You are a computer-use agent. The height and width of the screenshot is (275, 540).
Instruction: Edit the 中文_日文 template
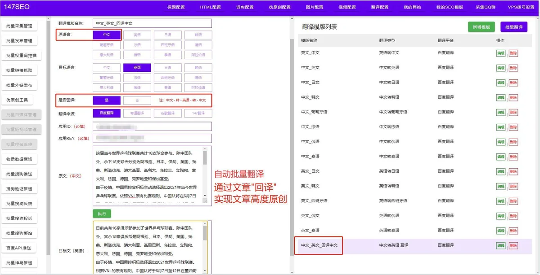[500, 83]
